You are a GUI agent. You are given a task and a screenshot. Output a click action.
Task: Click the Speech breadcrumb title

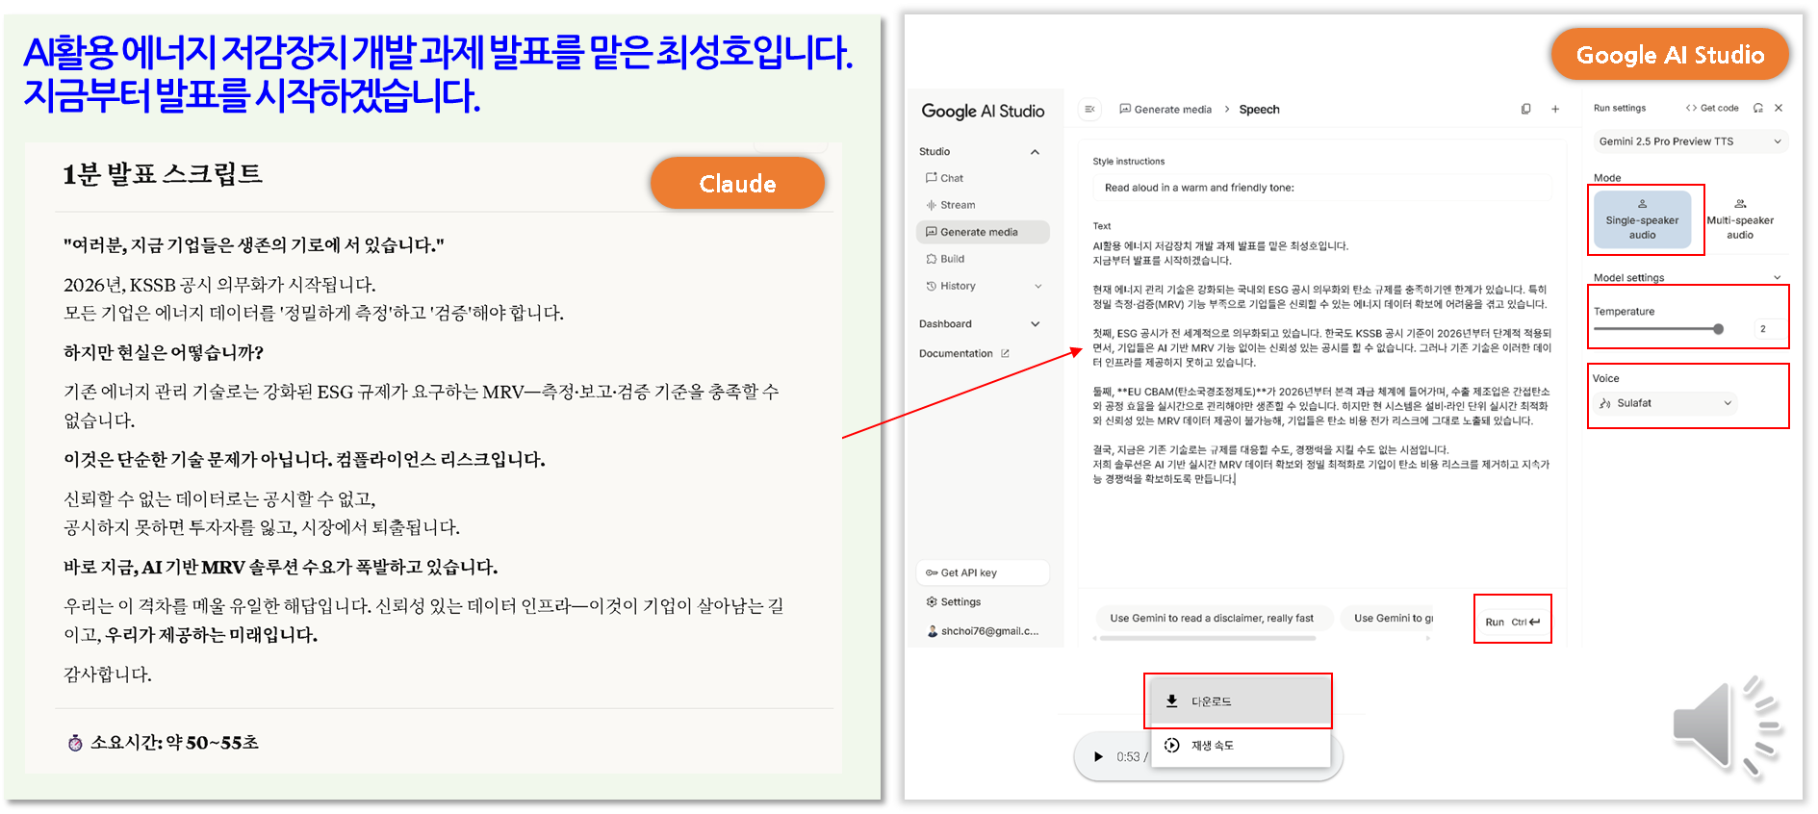coord(1259,110)
